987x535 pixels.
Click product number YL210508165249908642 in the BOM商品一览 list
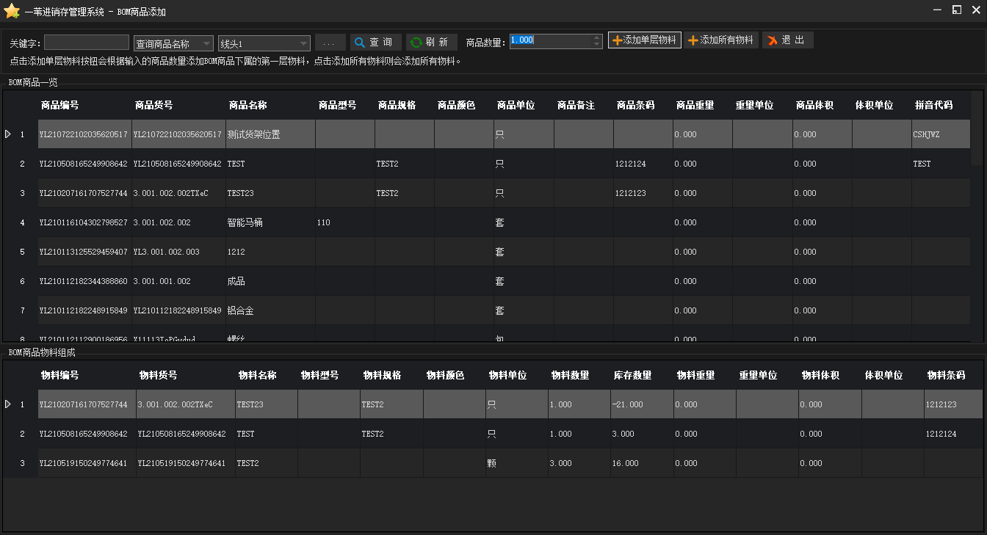[84, 164]
